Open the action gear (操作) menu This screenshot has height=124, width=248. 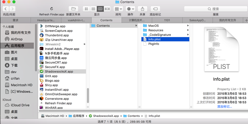click(x=130, y=9)
